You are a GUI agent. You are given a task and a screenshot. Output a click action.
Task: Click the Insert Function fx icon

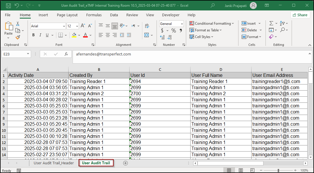(66, 54)
